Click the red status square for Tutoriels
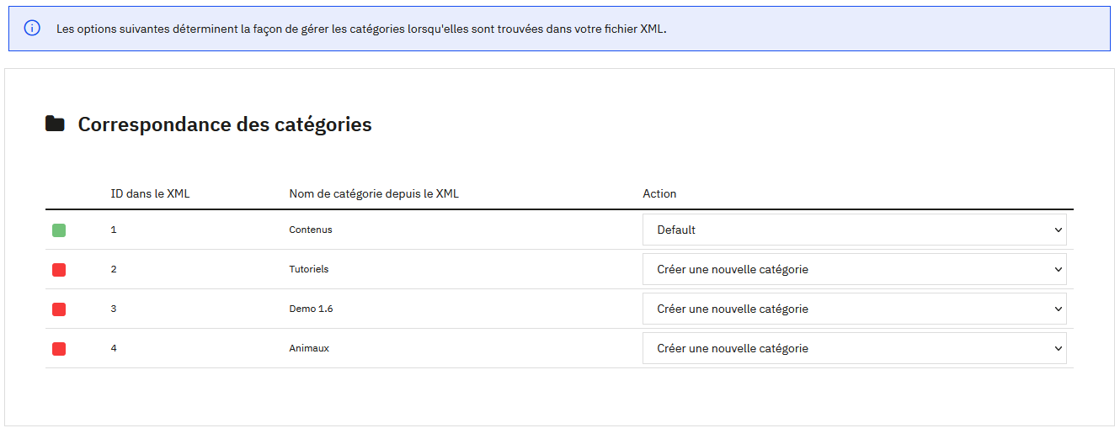The image size is (1120, 428). (x=59, y=270)
